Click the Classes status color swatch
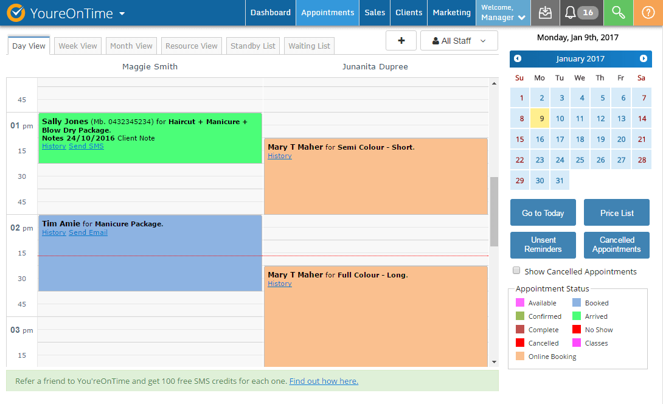663x404 pixels. (577, 343)
